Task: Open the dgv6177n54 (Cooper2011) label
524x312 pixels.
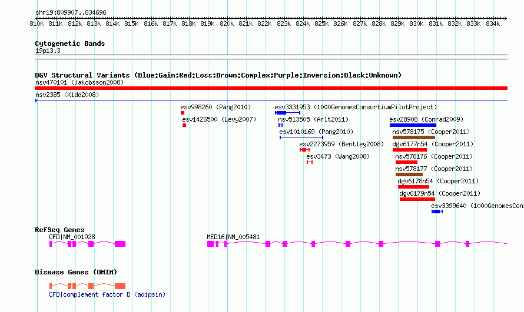Action: [x=433, y=144]
